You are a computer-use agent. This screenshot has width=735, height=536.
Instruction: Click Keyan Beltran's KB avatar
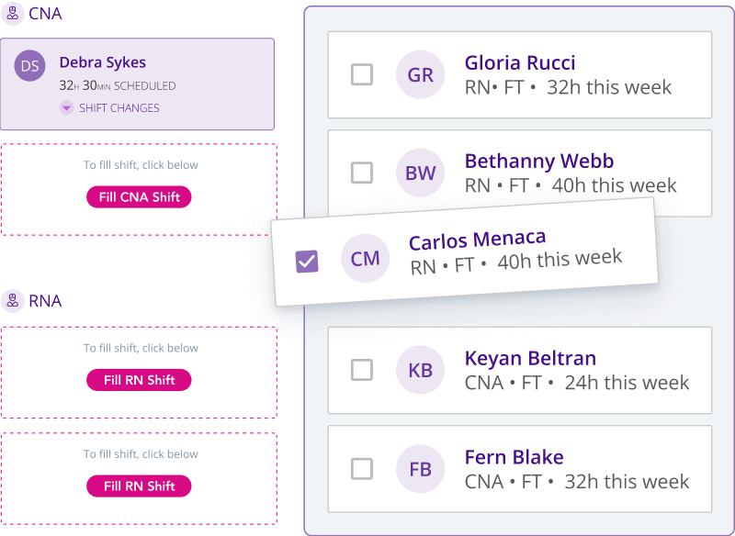(420, 371)
